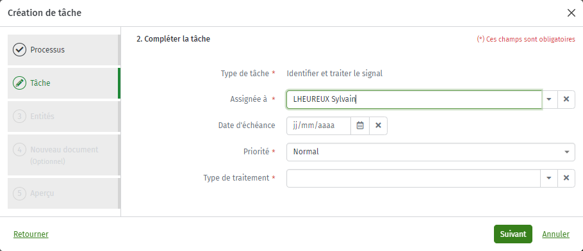Click the Tâche pencil step icon
This screenshot has height=251, width=583.
pos(19,83)
